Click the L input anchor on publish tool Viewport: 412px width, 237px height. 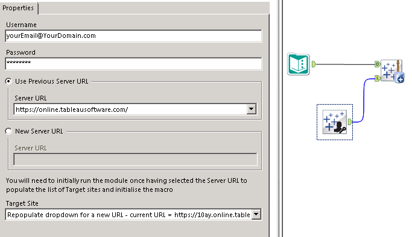tap(378, 78)
